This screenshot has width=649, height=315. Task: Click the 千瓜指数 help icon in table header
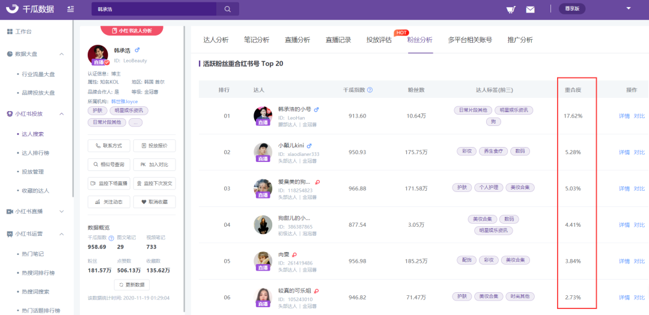click(370, 90)
